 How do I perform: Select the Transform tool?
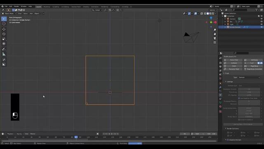click(x=4, y=44)
